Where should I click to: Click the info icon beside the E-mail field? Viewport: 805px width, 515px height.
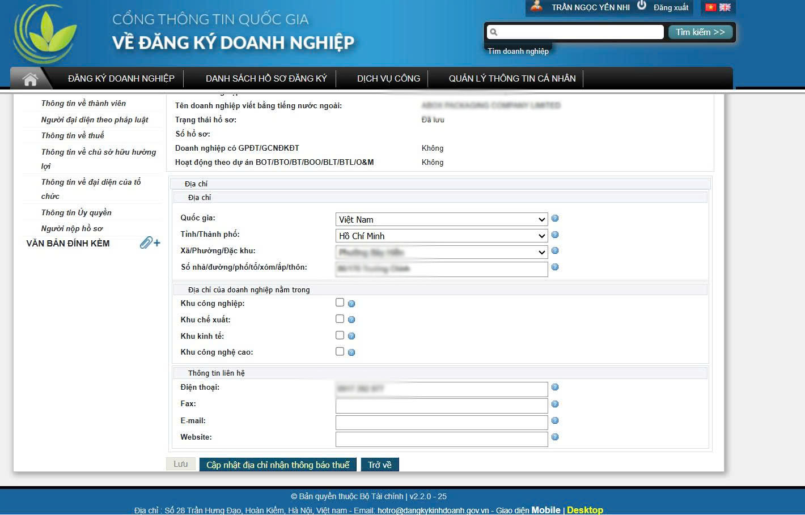(555, 420)
